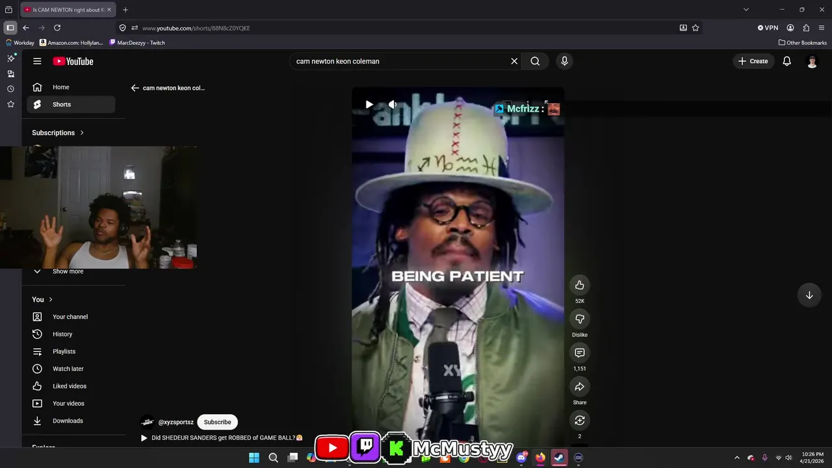Open Firefox View icon beside tabs
This screenshot has height=468, width=832.
coord(8,10)
